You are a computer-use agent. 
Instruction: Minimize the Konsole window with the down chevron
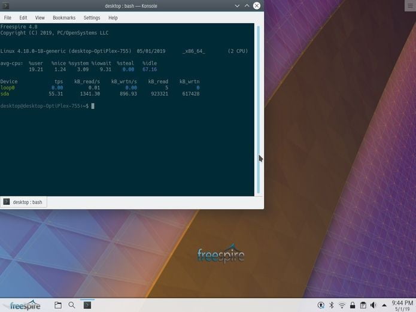click(x=237, y=6)
